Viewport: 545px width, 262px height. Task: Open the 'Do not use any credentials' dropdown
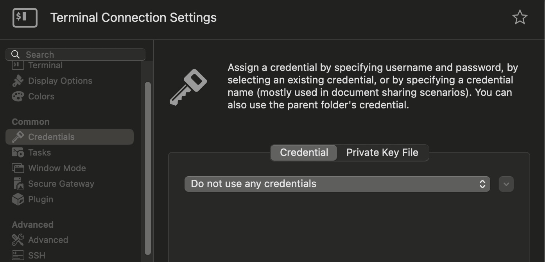(337, 184)
